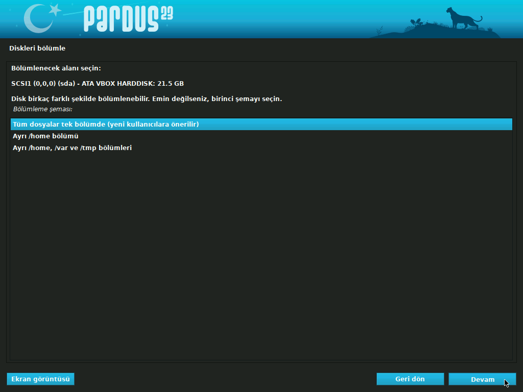Click the Devam button to continue

pyautogui.click(x=482, y=379)
